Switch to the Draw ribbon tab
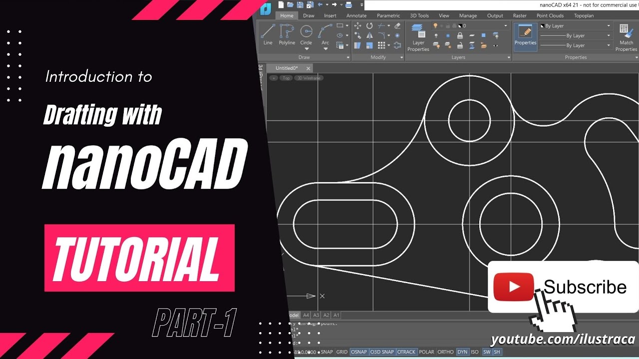Viewport: 639px width, 359px height. [309, 15]
